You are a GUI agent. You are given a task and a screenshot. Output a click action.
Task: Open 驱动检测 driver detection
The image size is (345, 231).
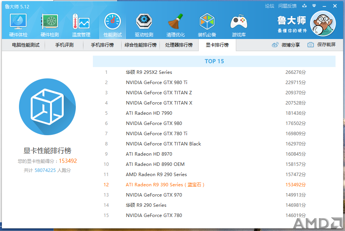[x=144, y=25]
